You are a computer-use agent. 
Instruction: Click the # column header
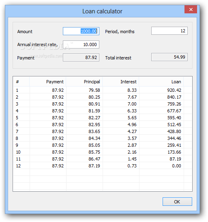21,82
